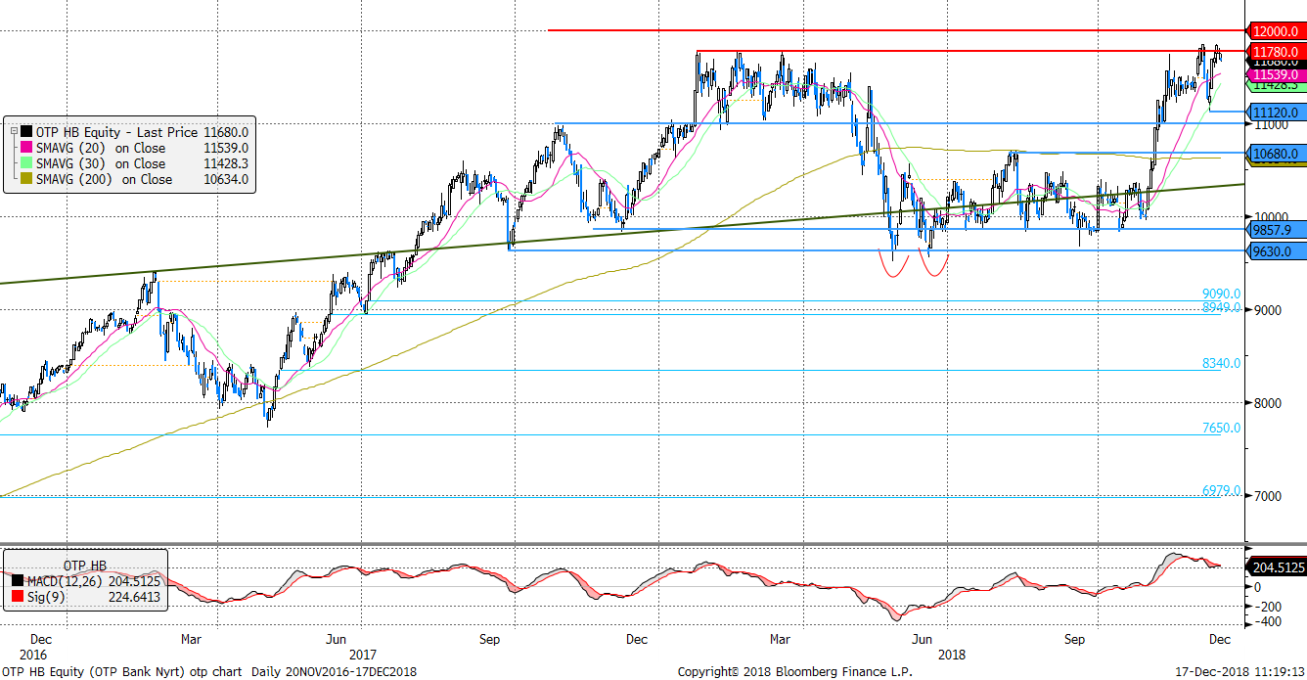Click the cyan '6979.0' level label

(x=1221, y=490)
